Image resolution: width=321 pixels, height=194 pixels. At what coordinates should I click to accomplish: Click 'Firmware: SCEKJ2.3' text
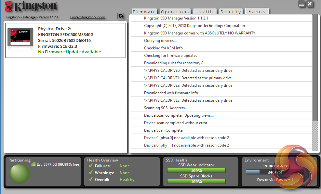coord(58,46)
